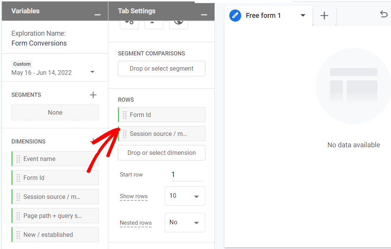
Task: Open the Show rows dropdown
Action: [x=185, y=196]
